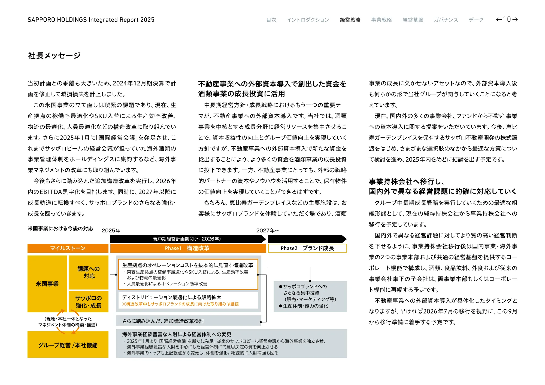Click the 課題への対応 yellow box
This screenshot has height=385, width=545.
(89, 272)
